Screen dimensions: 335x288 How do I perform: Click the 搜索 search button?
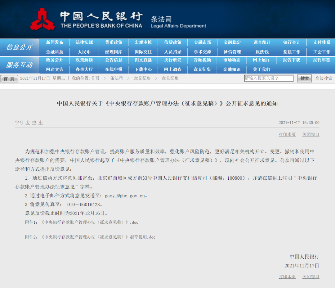[304, 79]
